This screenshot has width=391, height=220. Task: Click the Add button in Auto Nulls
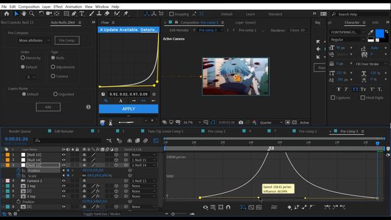tap(48, 107)
